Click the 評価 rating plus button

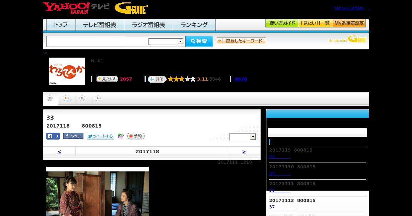[157, 79]
